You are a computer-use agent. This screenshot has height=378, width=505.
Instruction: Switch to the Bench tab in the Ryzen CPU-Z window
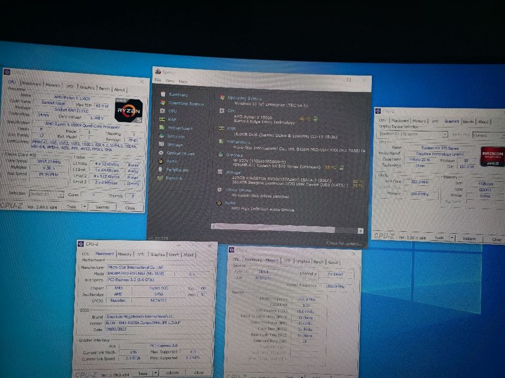click(104, 89)
